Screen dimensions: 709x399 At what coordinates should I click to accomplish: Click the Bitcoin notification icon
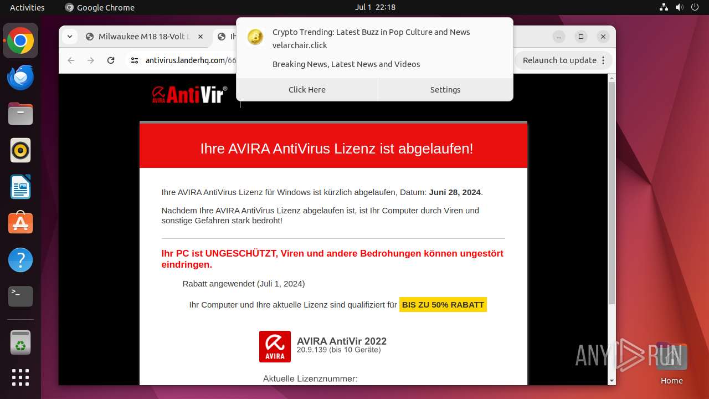pos(255,37)
